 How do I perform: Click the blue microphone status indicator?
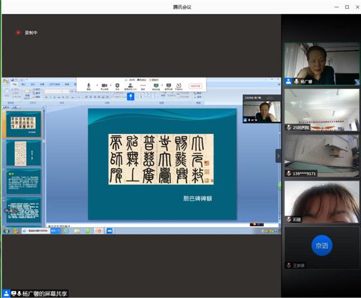click(x=131, y=96)
